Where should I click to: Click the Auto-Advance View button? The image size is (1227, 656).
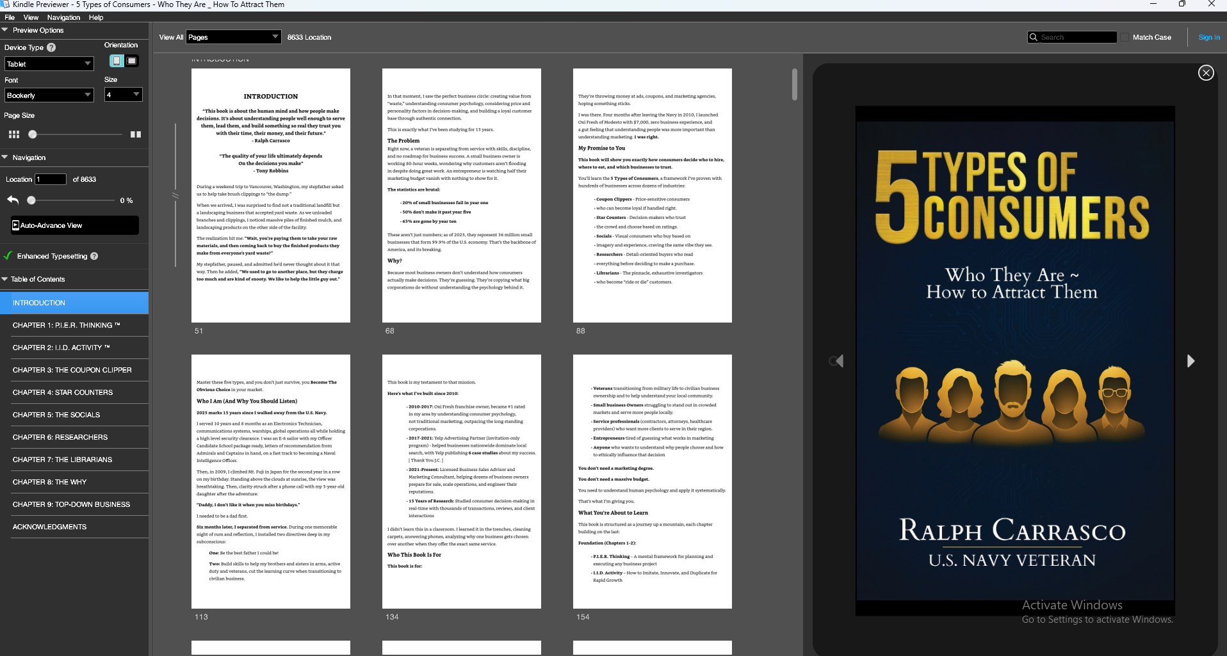[x=74, y=225]
